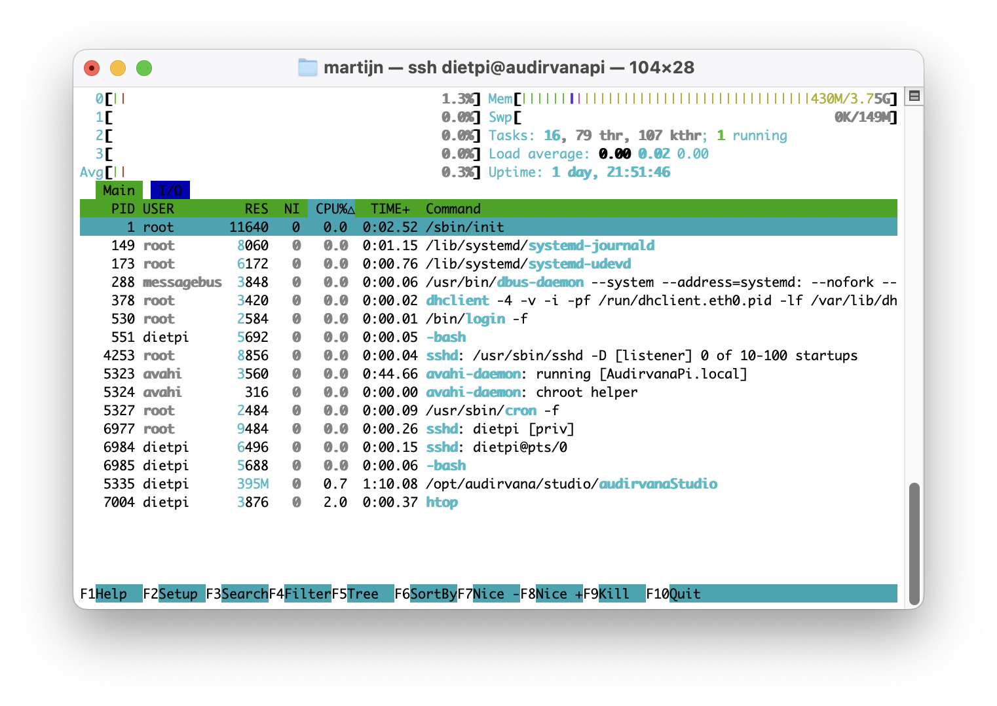The height and width of the screenshot is (706, 997).
Task: Open F2 Setup in htop
Action: click(x=174, y=593)
